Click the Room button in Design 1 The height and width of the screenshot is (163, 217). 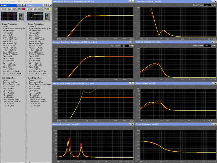tap(14, 9)
